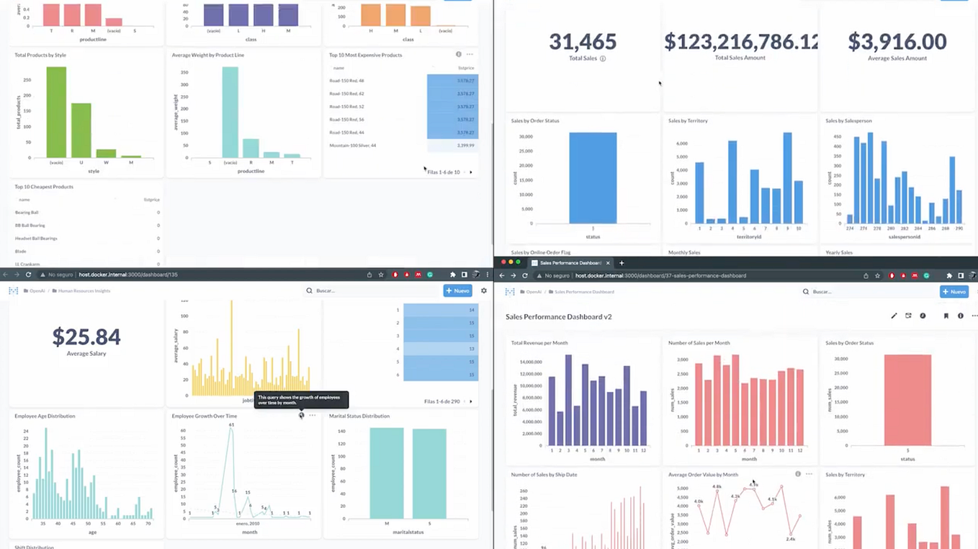The width and height of the screenshot is (978, 549).
Task: Click the reload icon in the browser toolbar
Action: coord(524,275)
